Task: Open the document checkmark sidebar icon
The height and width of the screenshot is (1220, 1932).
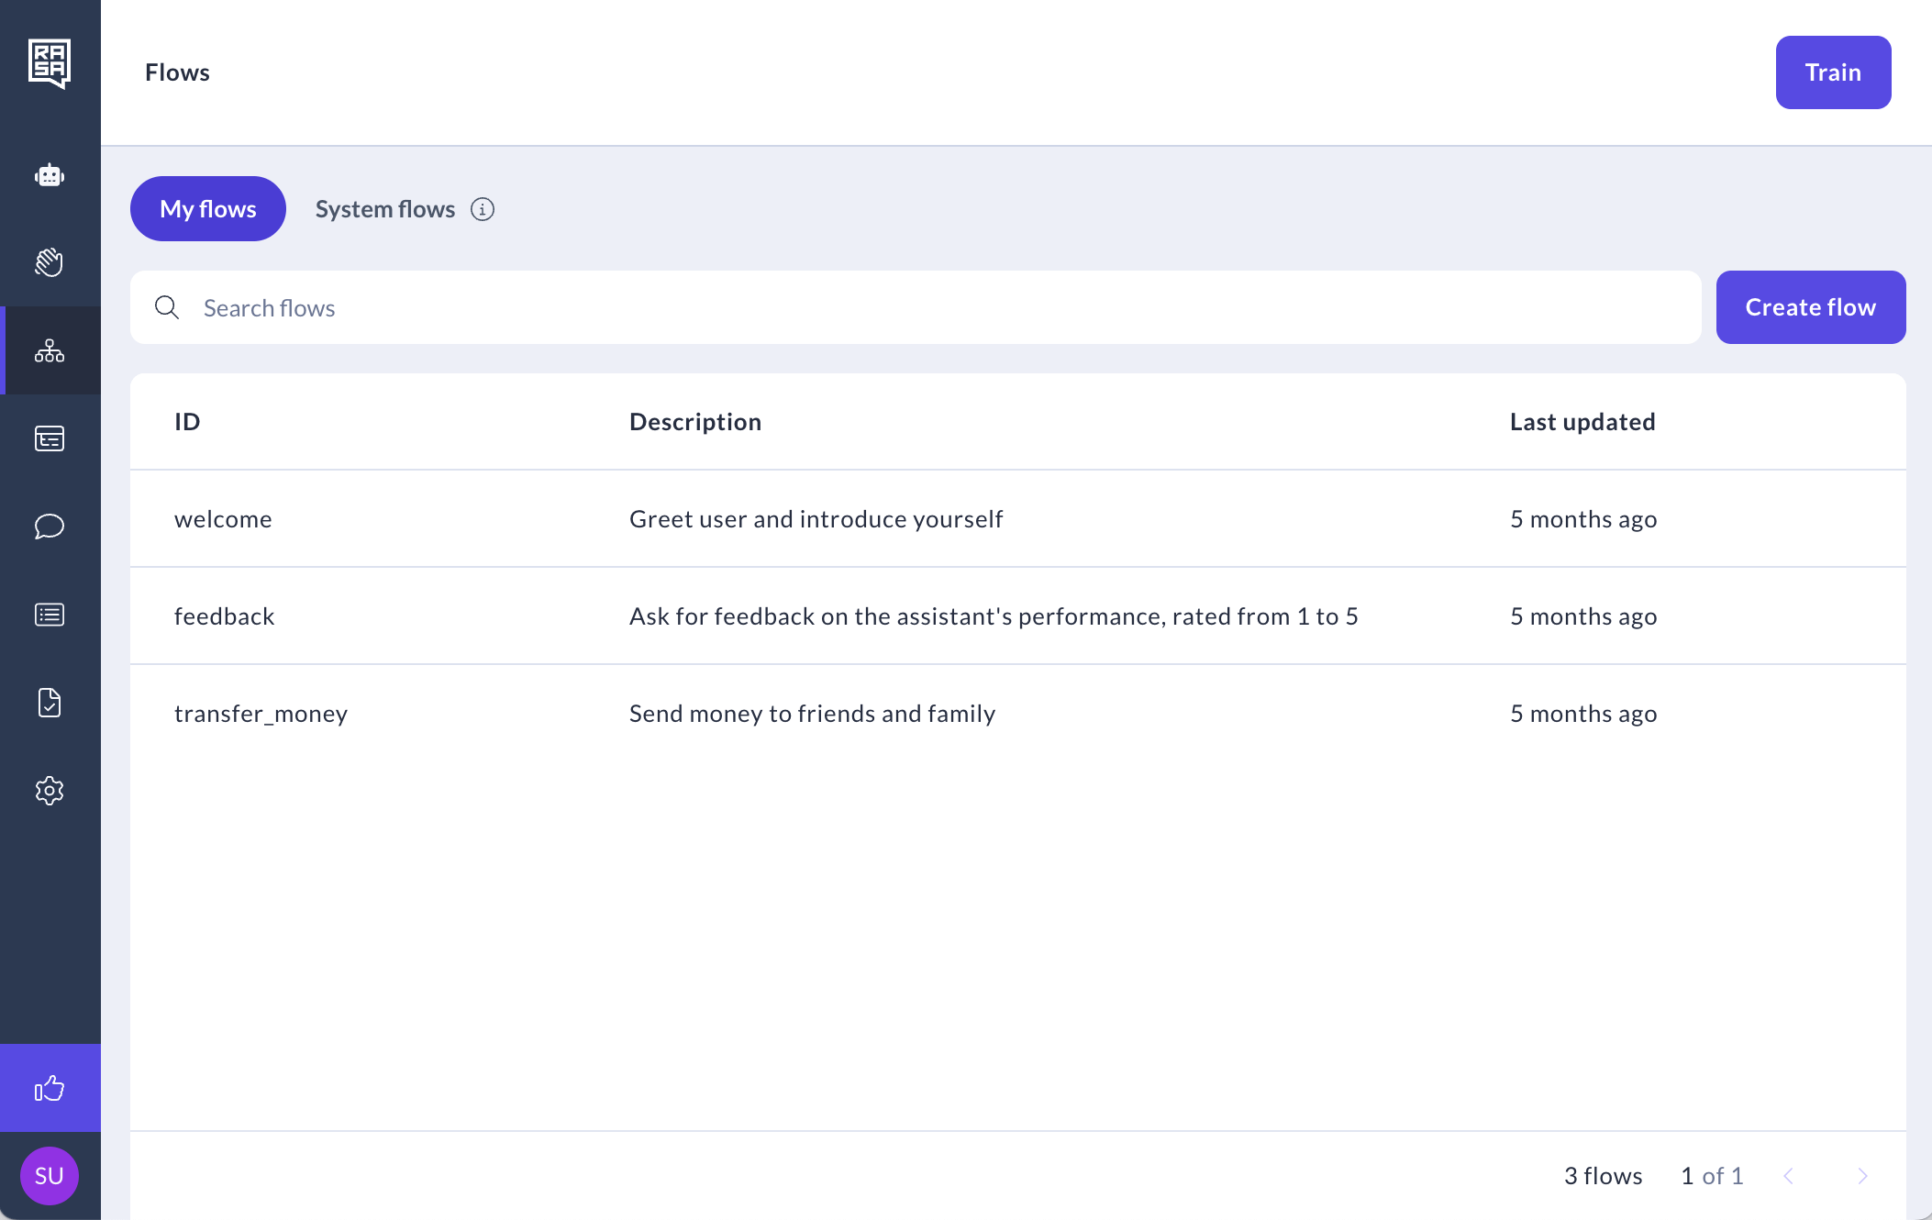Action: 50,703
